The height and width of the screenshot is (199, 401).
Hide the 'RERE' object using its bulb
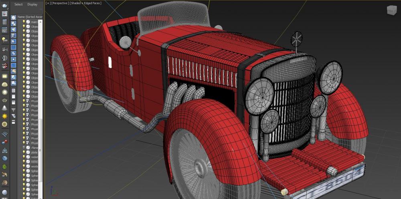click(24, 161)
